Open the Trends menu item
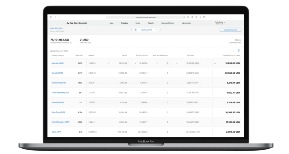 [138, 23]
